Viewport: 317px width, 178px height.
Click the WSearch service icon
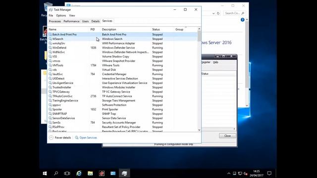click(50, 39)
